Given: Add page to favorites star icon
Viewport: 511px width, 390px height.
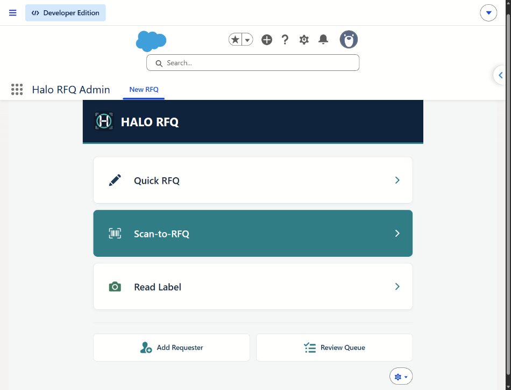Looking at the screenshot, I should pyautogui.click(x=235, y=40).
